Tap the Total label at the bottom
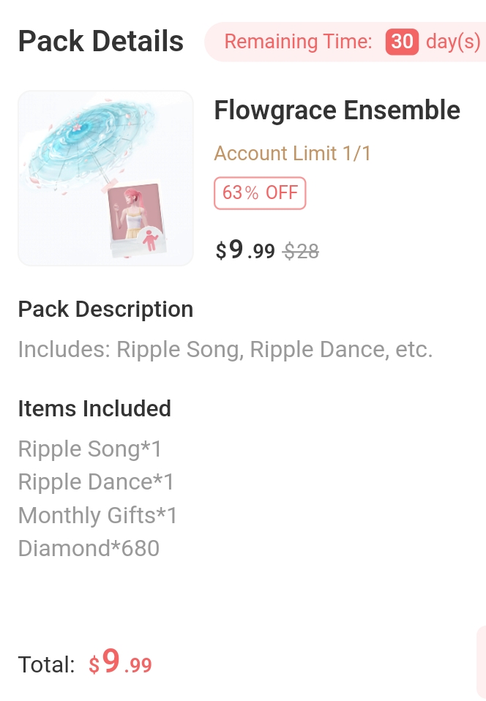486x701 pixels. (46, 665)
